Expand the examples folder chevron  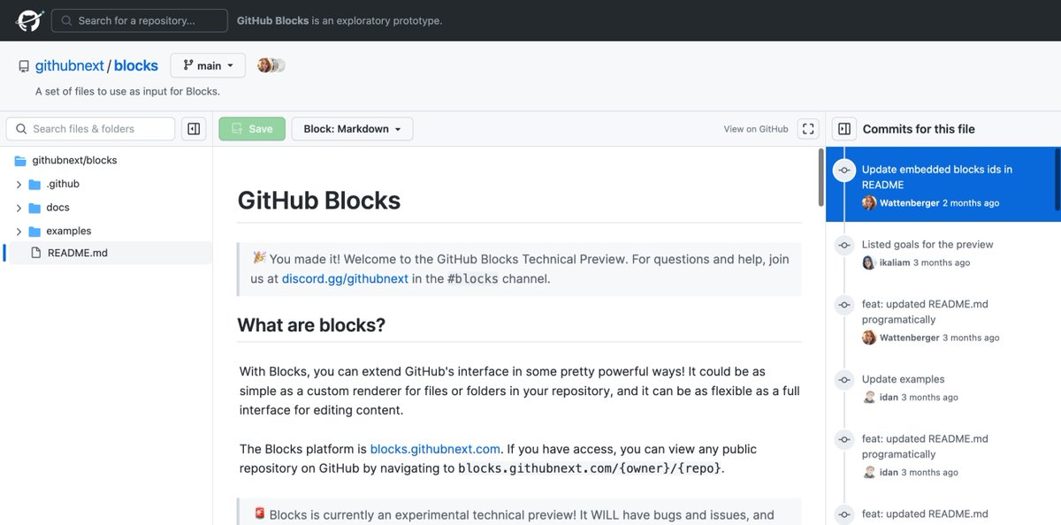click(x=19, y=231)
